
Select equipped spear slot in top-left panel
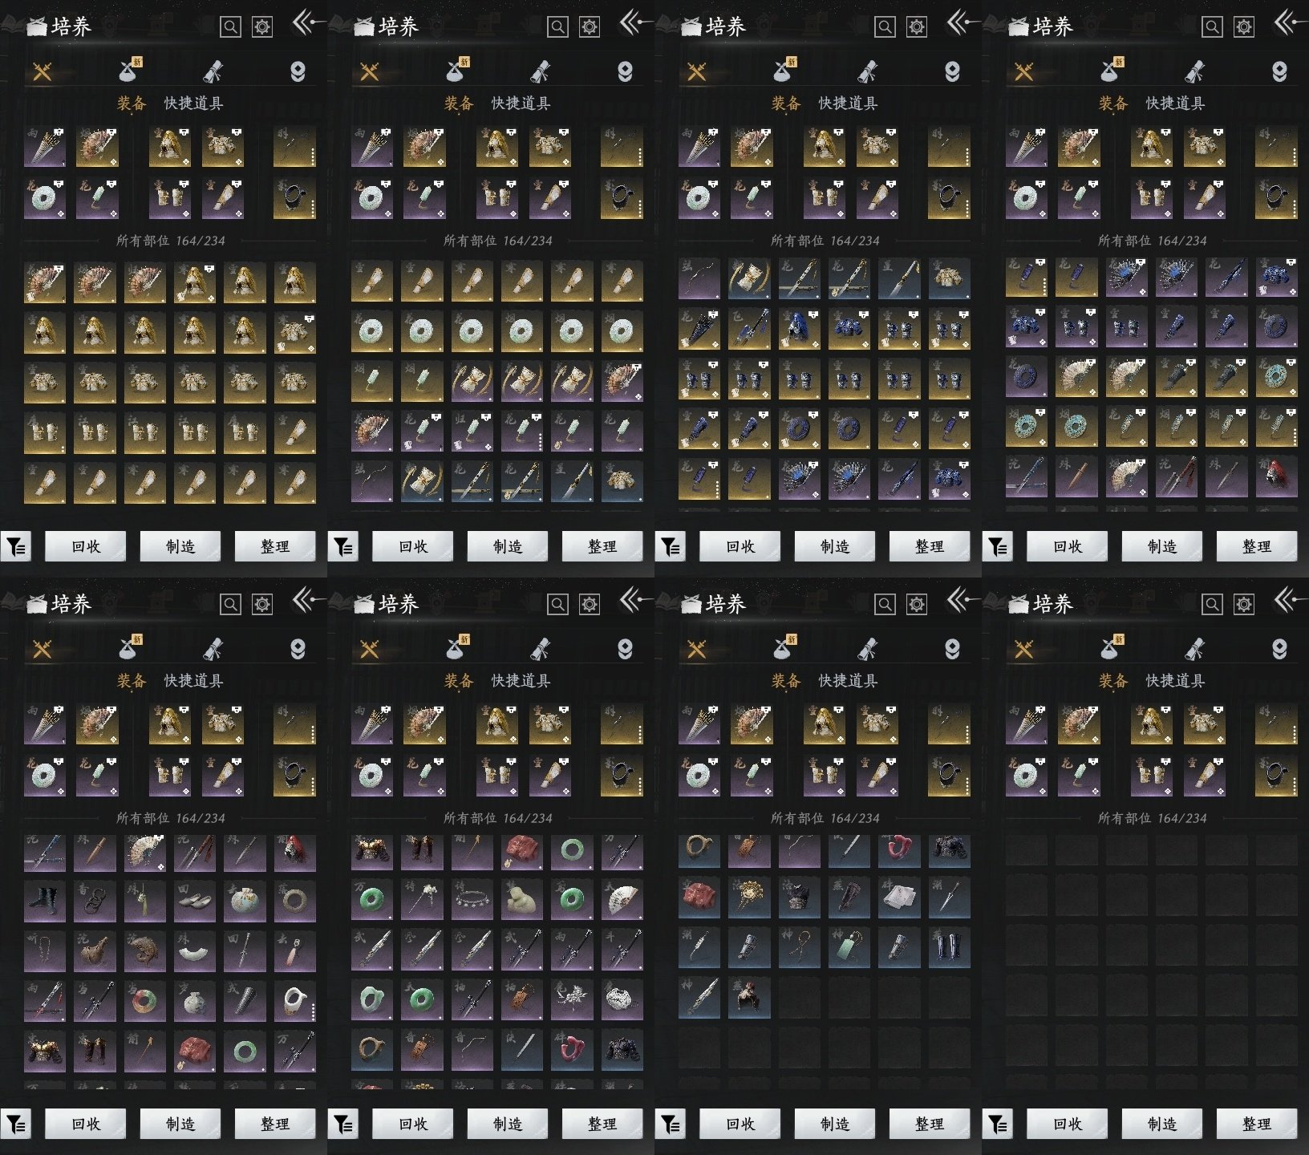45,147
